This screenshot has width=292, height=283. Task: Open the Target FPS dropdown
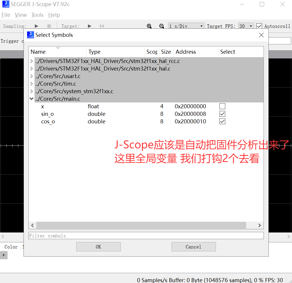[246, 26]
